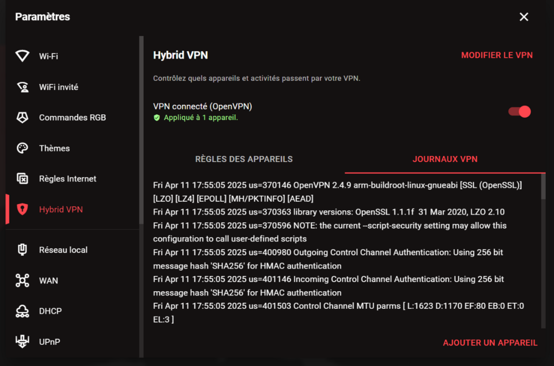Switch to the Règles des appareils tab
This screenshot has width=554, height=366.
tap(244, 159)
